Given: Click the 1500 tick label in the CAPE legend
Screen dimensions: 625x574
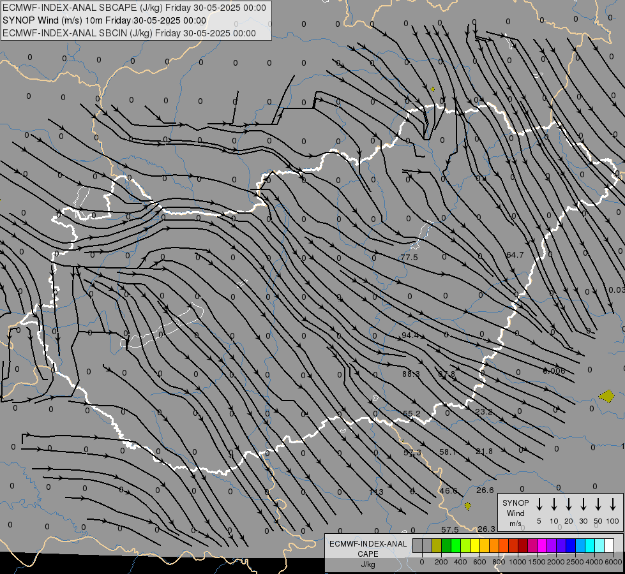Looking at the screenshot, I should pyautogui.click(x=537, y=562).
